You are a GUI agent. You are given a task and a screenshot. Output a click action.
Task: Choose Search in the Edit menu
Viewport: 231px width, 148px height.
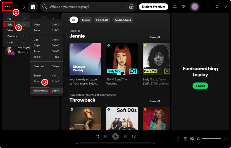[46, 76]
